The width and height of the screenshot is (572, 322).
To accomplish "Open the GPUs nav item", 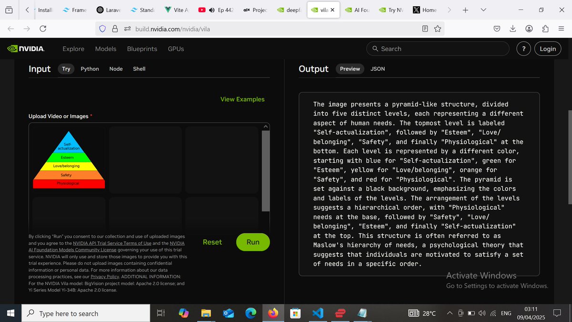I will click(x=176, y=49).
